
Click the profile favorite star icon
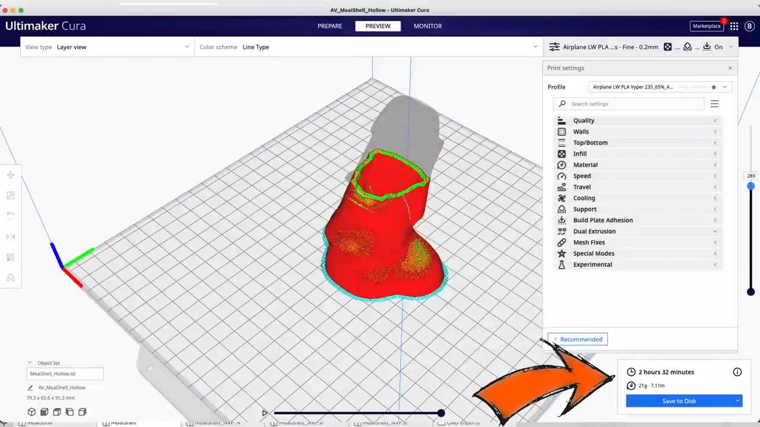714,87
